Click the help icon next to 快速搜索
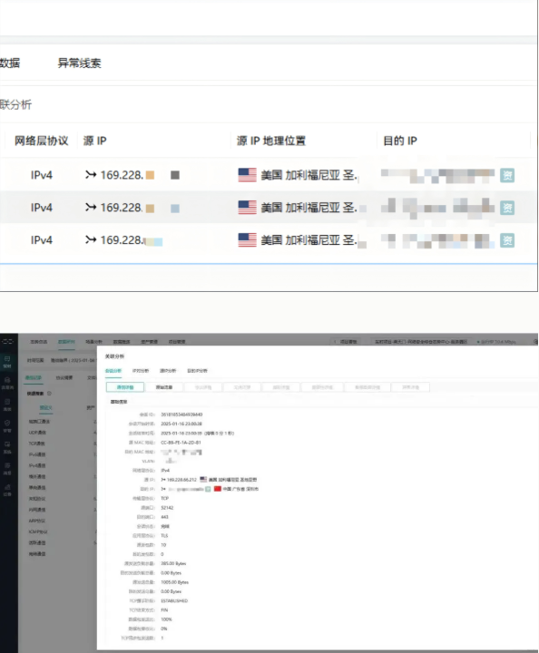Image resolution: width=539 pixels, height=653 pixels. [x=49, y=393]
